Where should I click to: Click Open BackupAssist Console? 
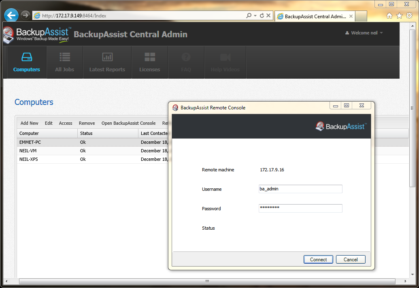coord(128,123)
